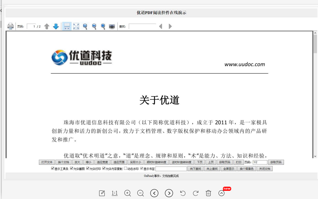This screenshot has width=318, height=199.
Task: Click the up-arrow to go previous page
Action: (x=47, y=26)
